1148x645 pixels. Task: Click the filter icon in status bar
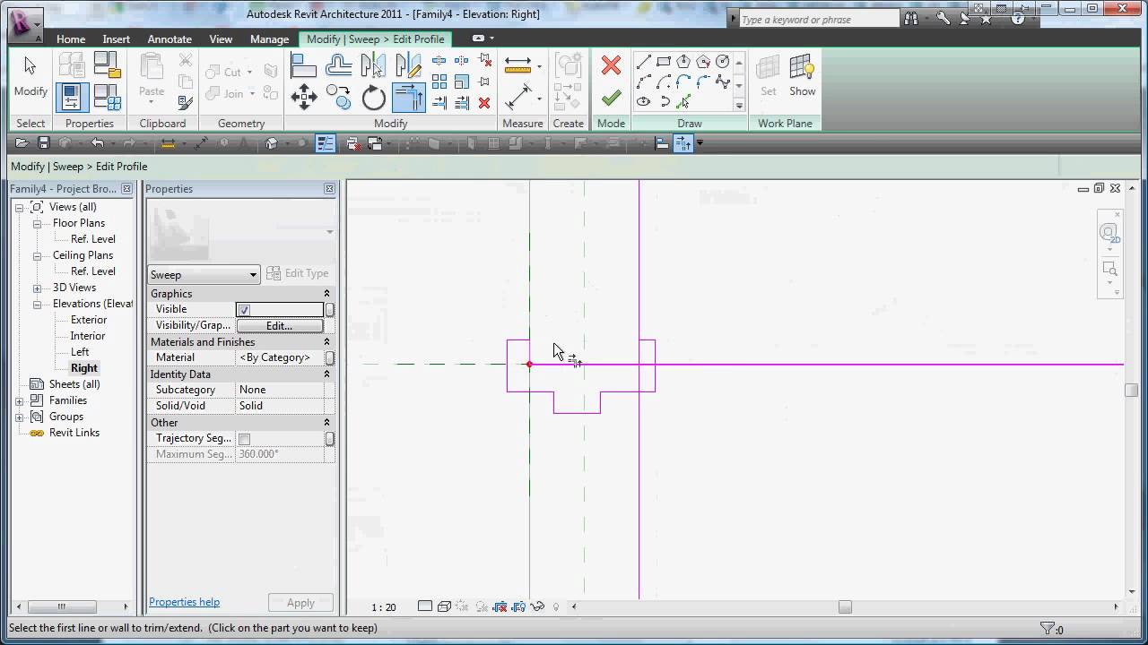coord(1047,629)
